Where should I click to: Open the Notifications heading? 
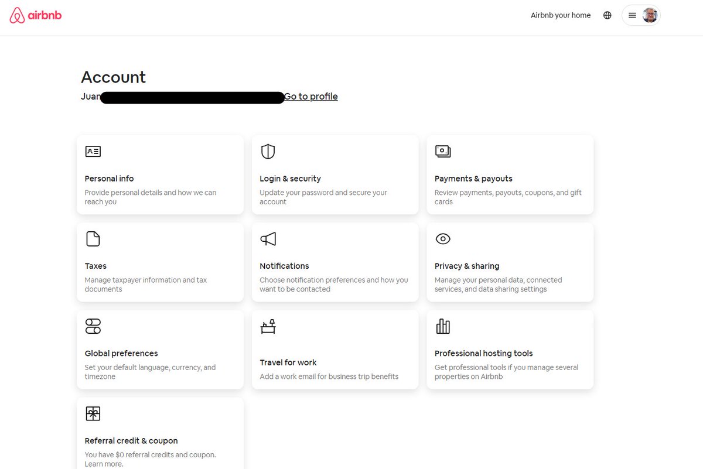pos(284,266)
